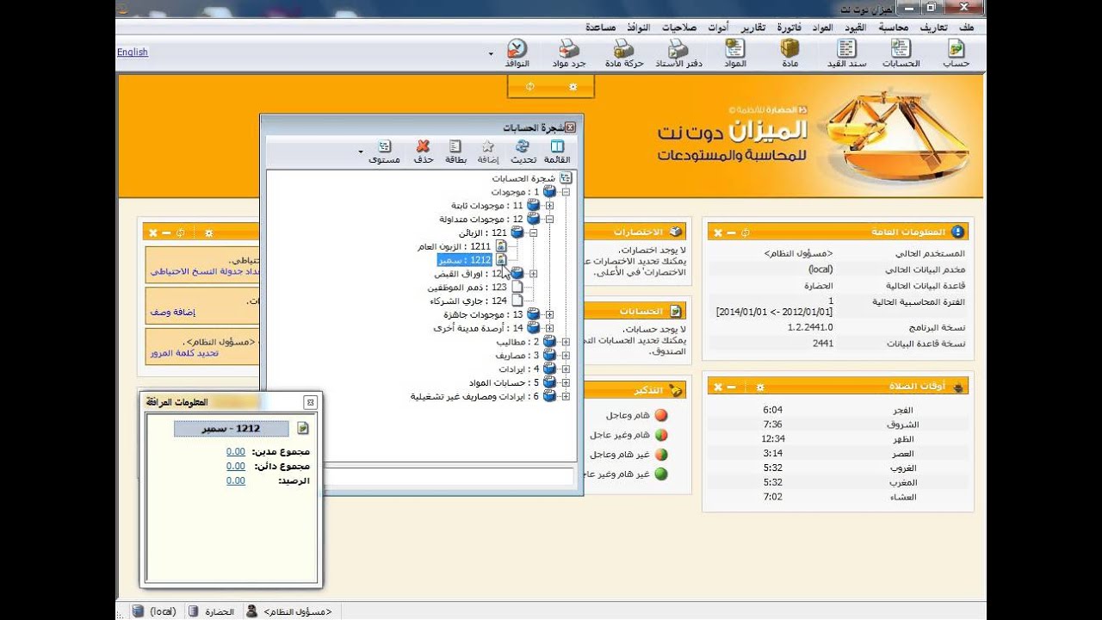Image resolution: width=1102 pixels, height=620 pixels.
Task: Click gear icon on top orange mini bar
Action: [x=573, y=87]
